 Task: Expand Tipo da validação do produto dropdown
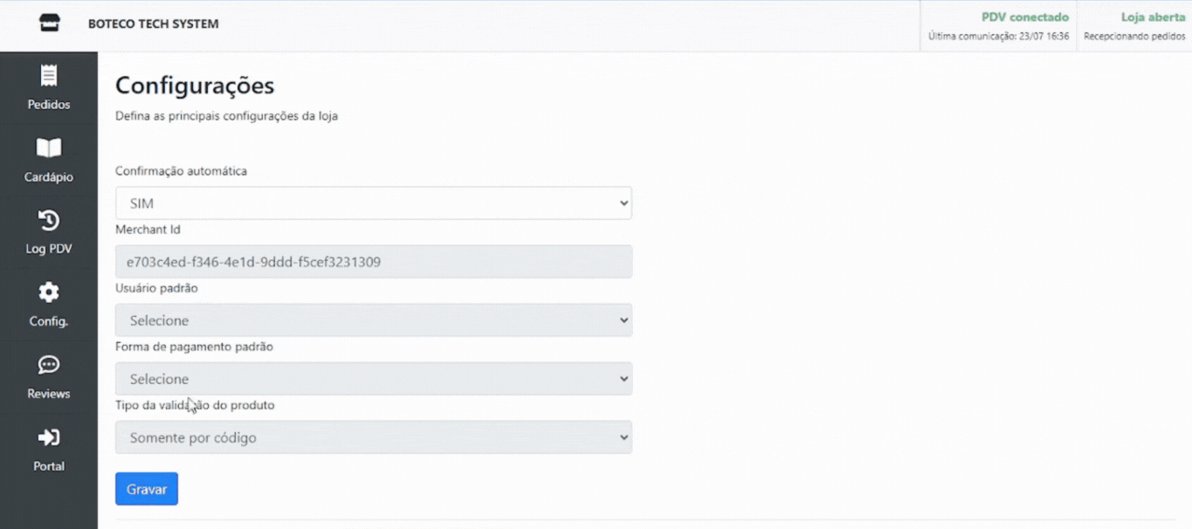click(373, 437)
